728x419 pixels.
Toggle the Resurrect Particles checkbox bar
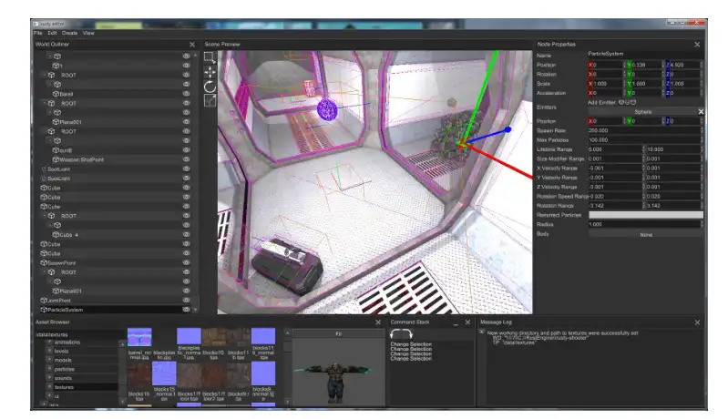646,215
